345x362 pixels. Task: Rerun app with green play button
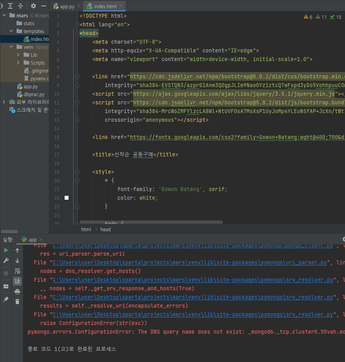pyautogui.click(x=6, y=250)
